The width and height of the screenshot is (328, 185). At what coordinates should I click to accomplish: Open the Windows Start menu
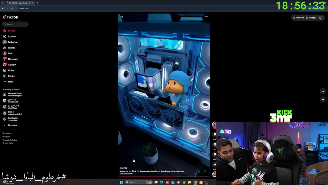click(x=121, y=182)
